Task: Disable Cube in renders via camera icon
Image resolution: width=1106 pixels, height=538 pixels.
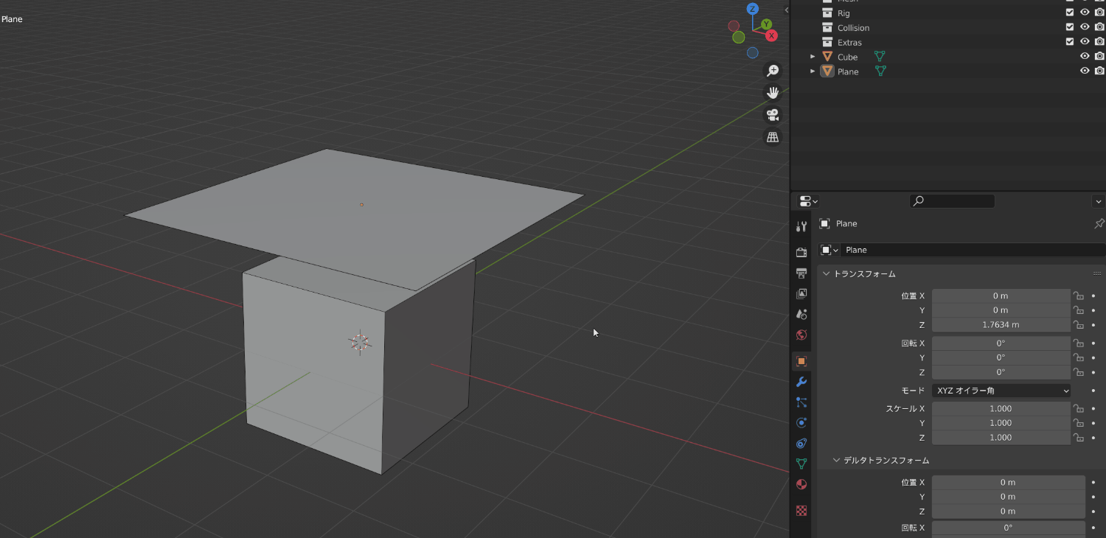Action: point(1099,56)
